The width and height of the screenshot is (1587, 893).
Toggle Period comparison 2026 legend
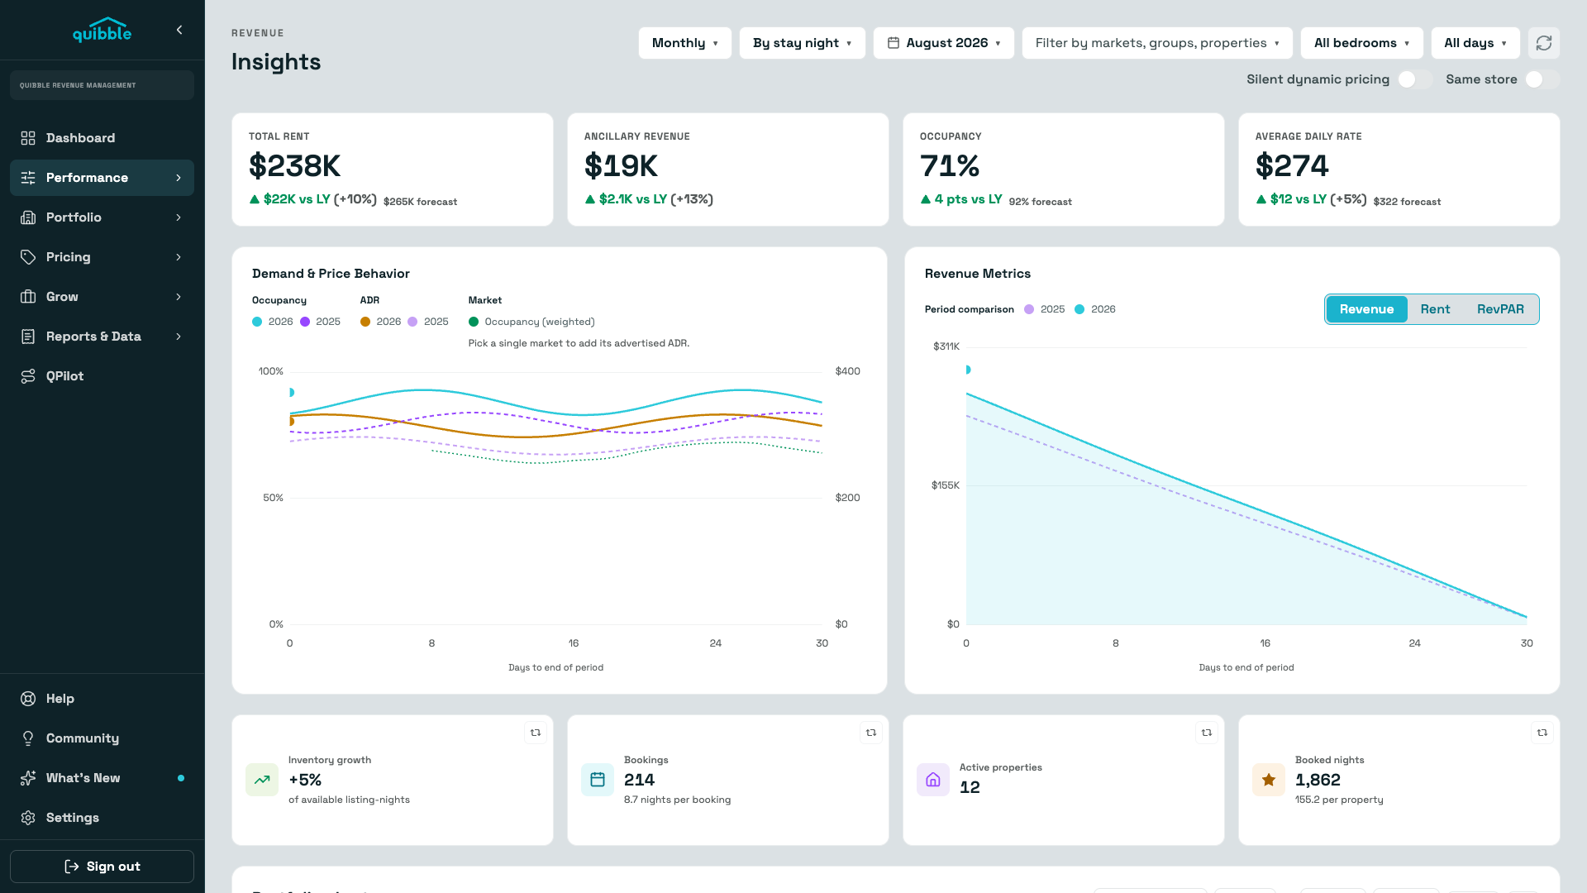click(1095, 309)
